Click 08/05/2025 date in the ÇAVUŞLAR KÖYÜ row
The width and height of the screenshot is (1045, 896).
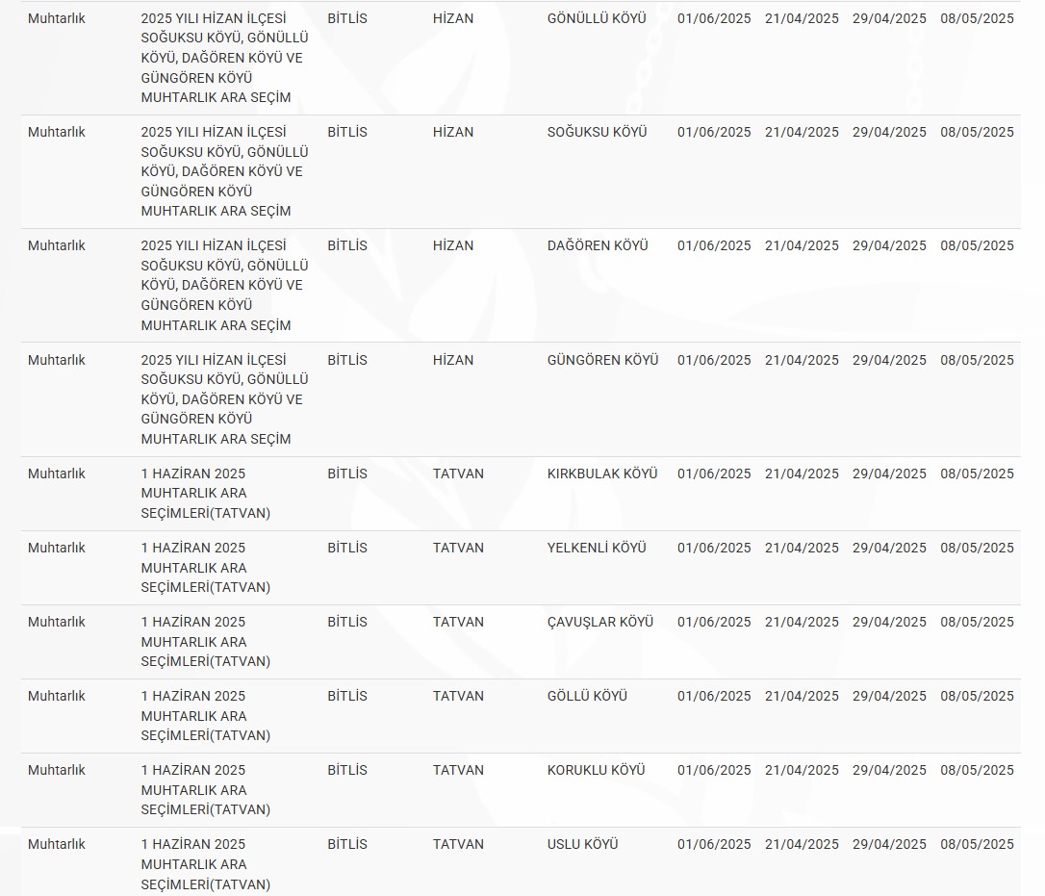click(977, 622)
